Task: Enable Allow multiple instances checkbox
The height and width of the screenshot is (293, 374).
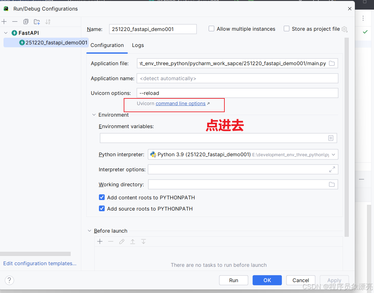Action: (x=211, y=29)
